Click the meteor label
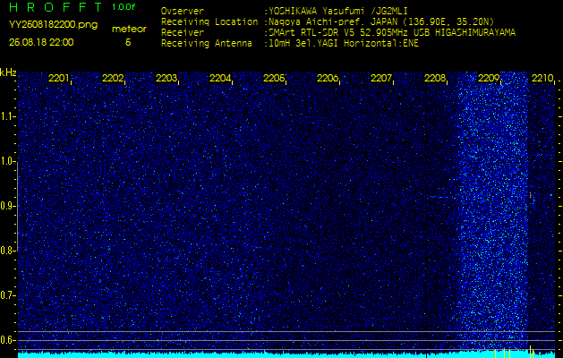 click(x=129, y=29)
